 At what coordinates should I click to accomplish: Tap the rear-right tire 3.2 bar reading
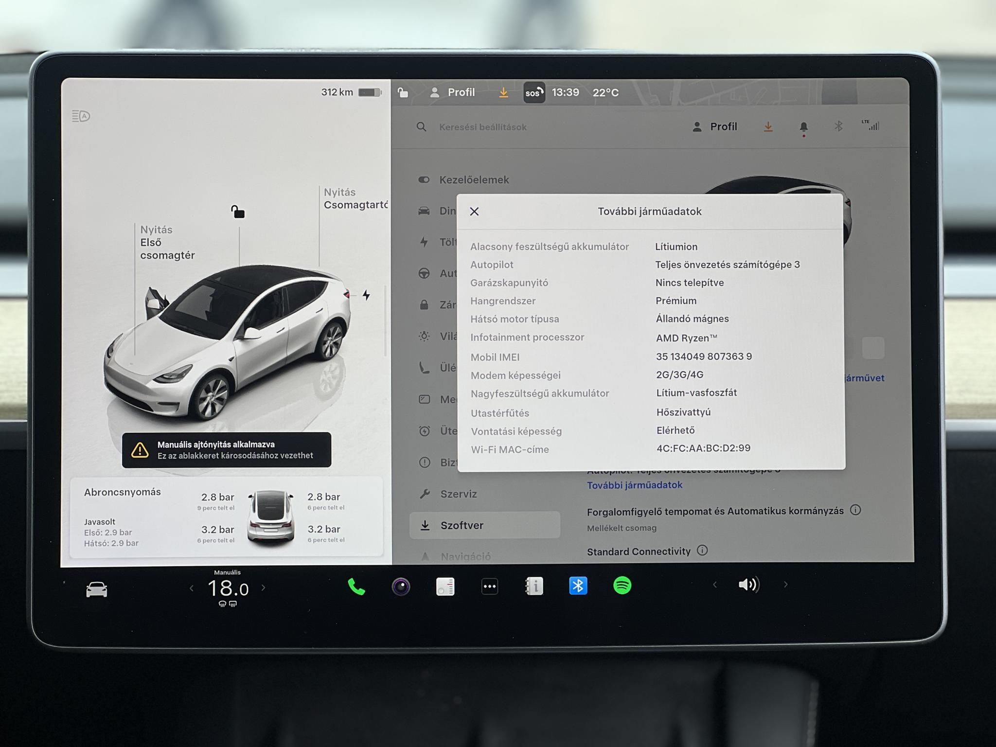pos(323,529)
